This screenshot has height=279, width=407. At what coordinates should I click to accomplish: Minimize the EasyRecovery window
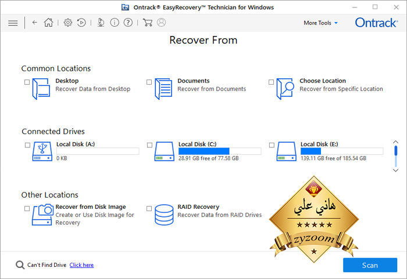tap(355, 8)
